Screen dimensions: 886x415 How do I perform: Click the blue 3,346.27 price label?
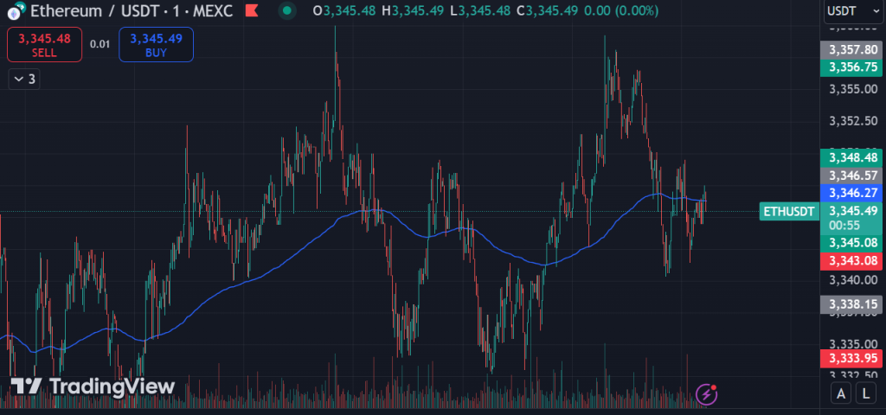tap(851, 192)
